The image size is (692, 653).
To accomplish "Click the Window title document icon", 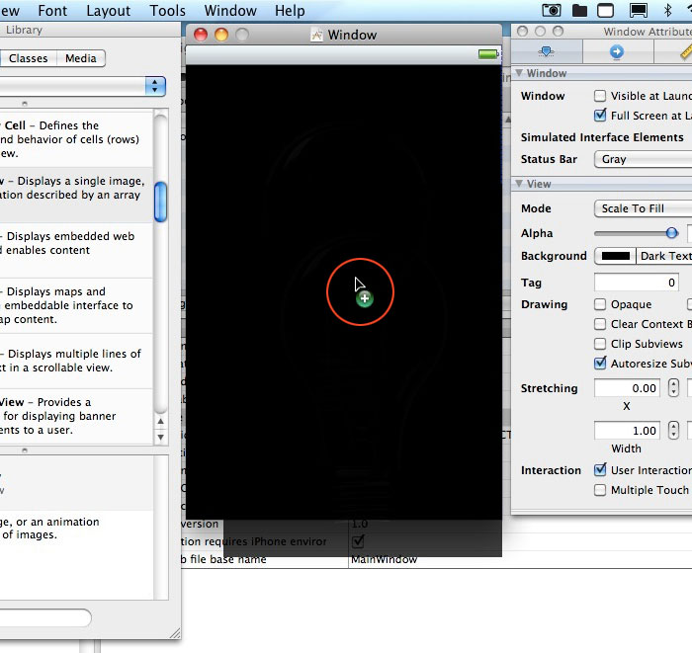I will [x=316, y=35].
